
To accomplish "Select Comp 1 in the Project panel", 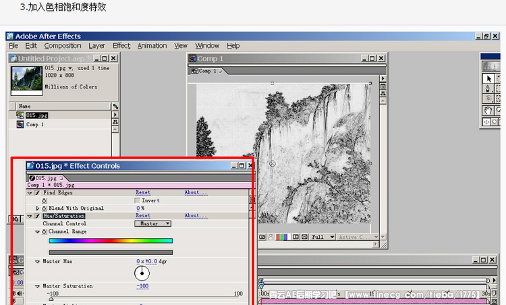I will point(35,124).
